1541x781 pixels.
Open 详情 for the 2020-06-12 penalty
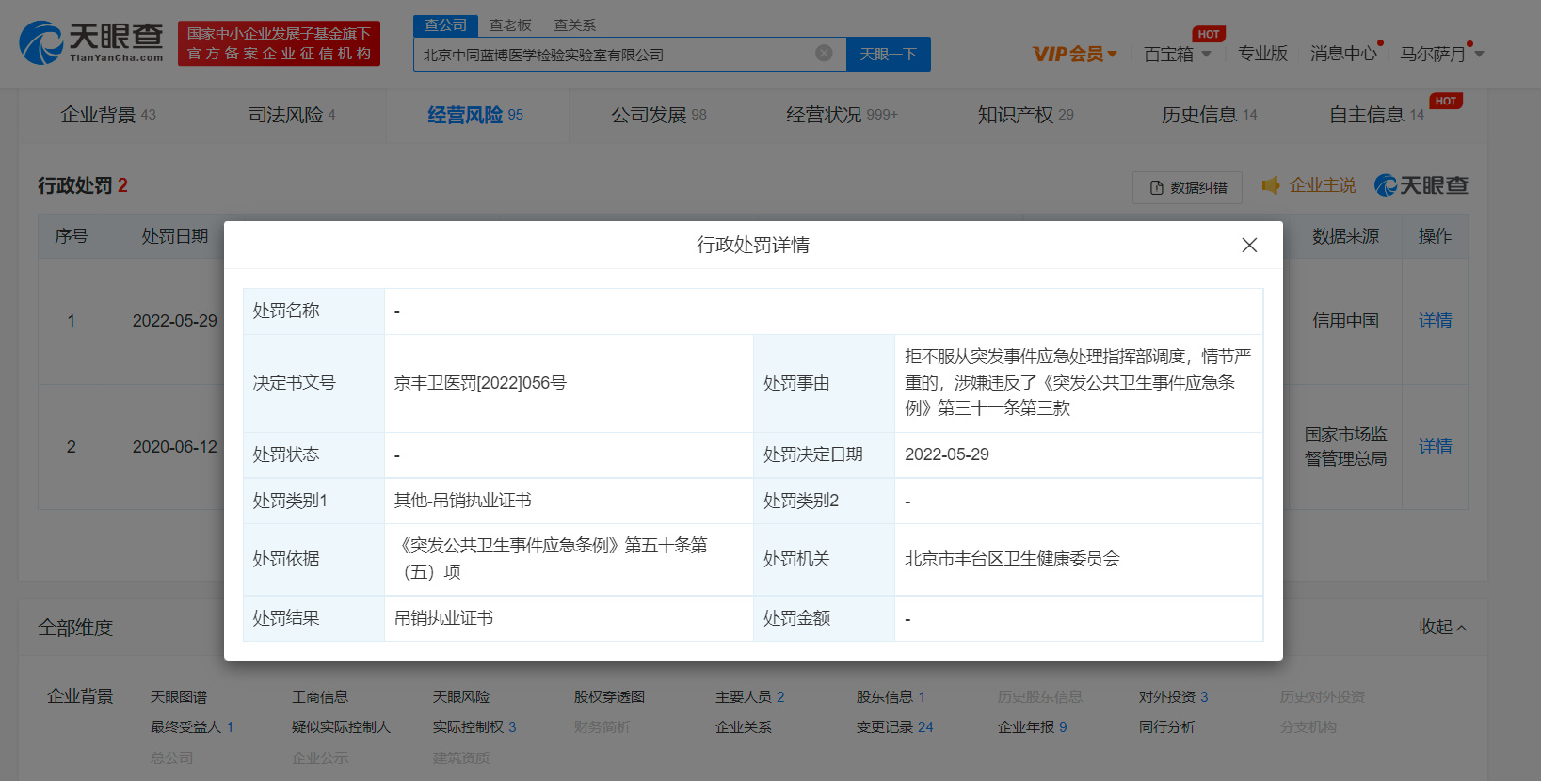[1435, 447]
